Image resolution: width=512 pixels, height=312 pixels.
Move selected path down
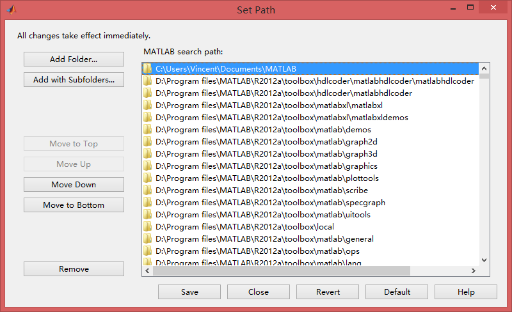click(x=74, y=184)
